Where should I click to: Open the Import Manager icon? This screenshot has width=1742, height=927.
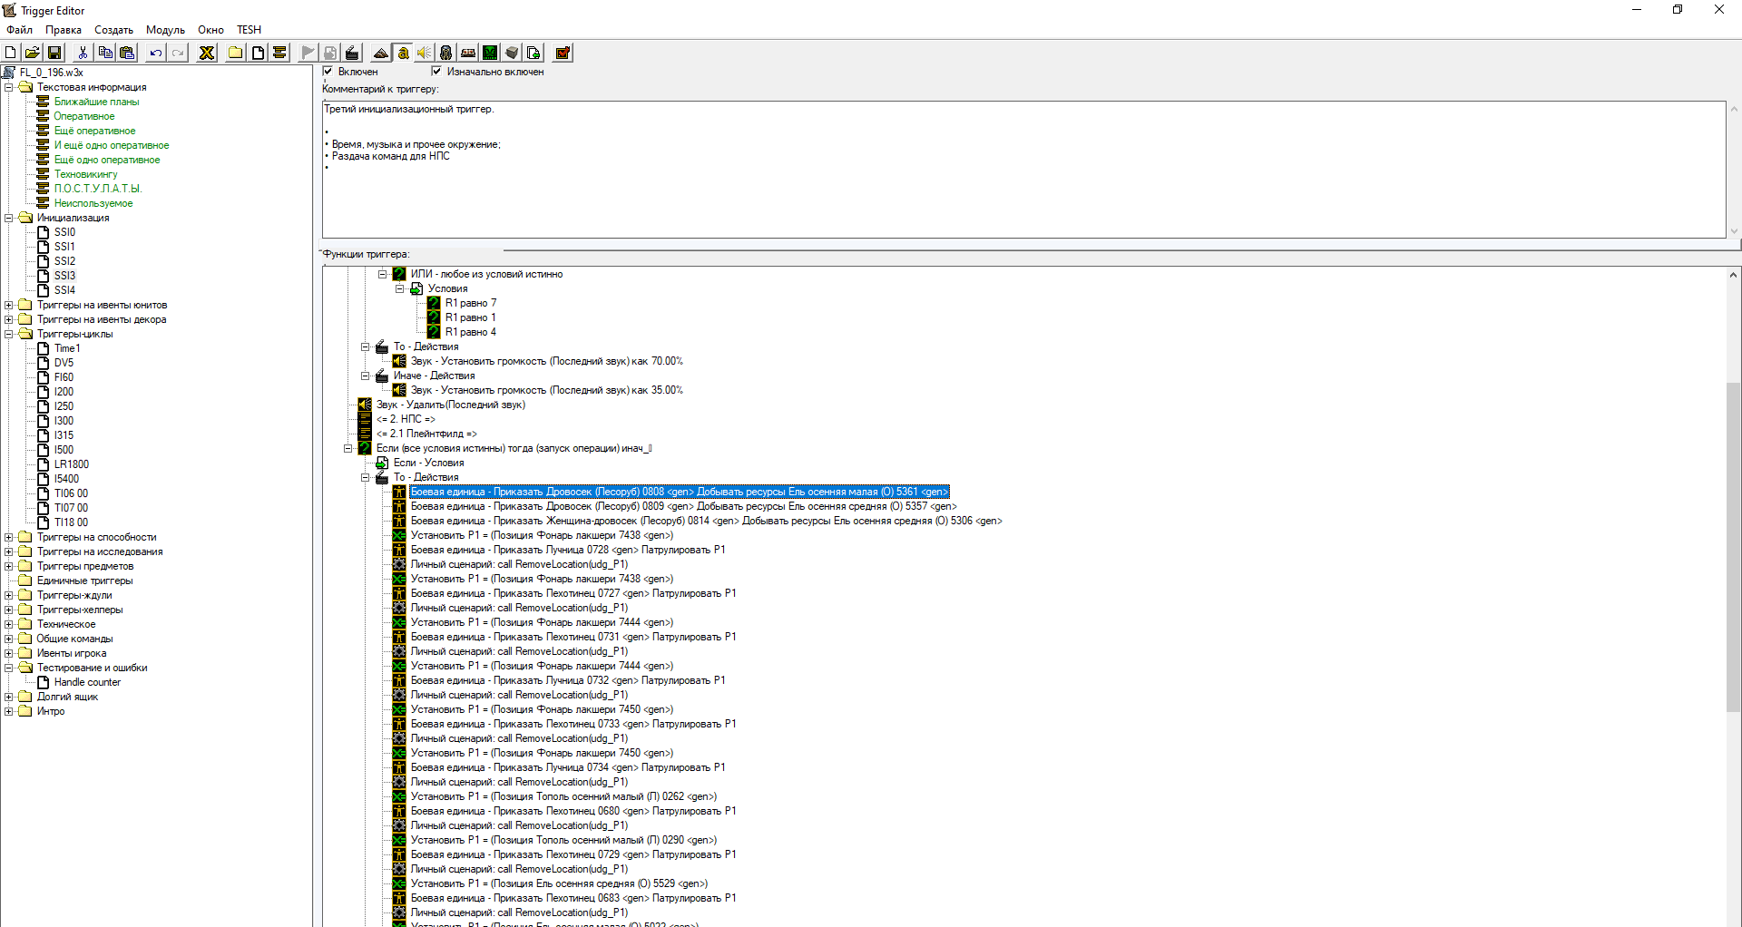coord(533,53)
